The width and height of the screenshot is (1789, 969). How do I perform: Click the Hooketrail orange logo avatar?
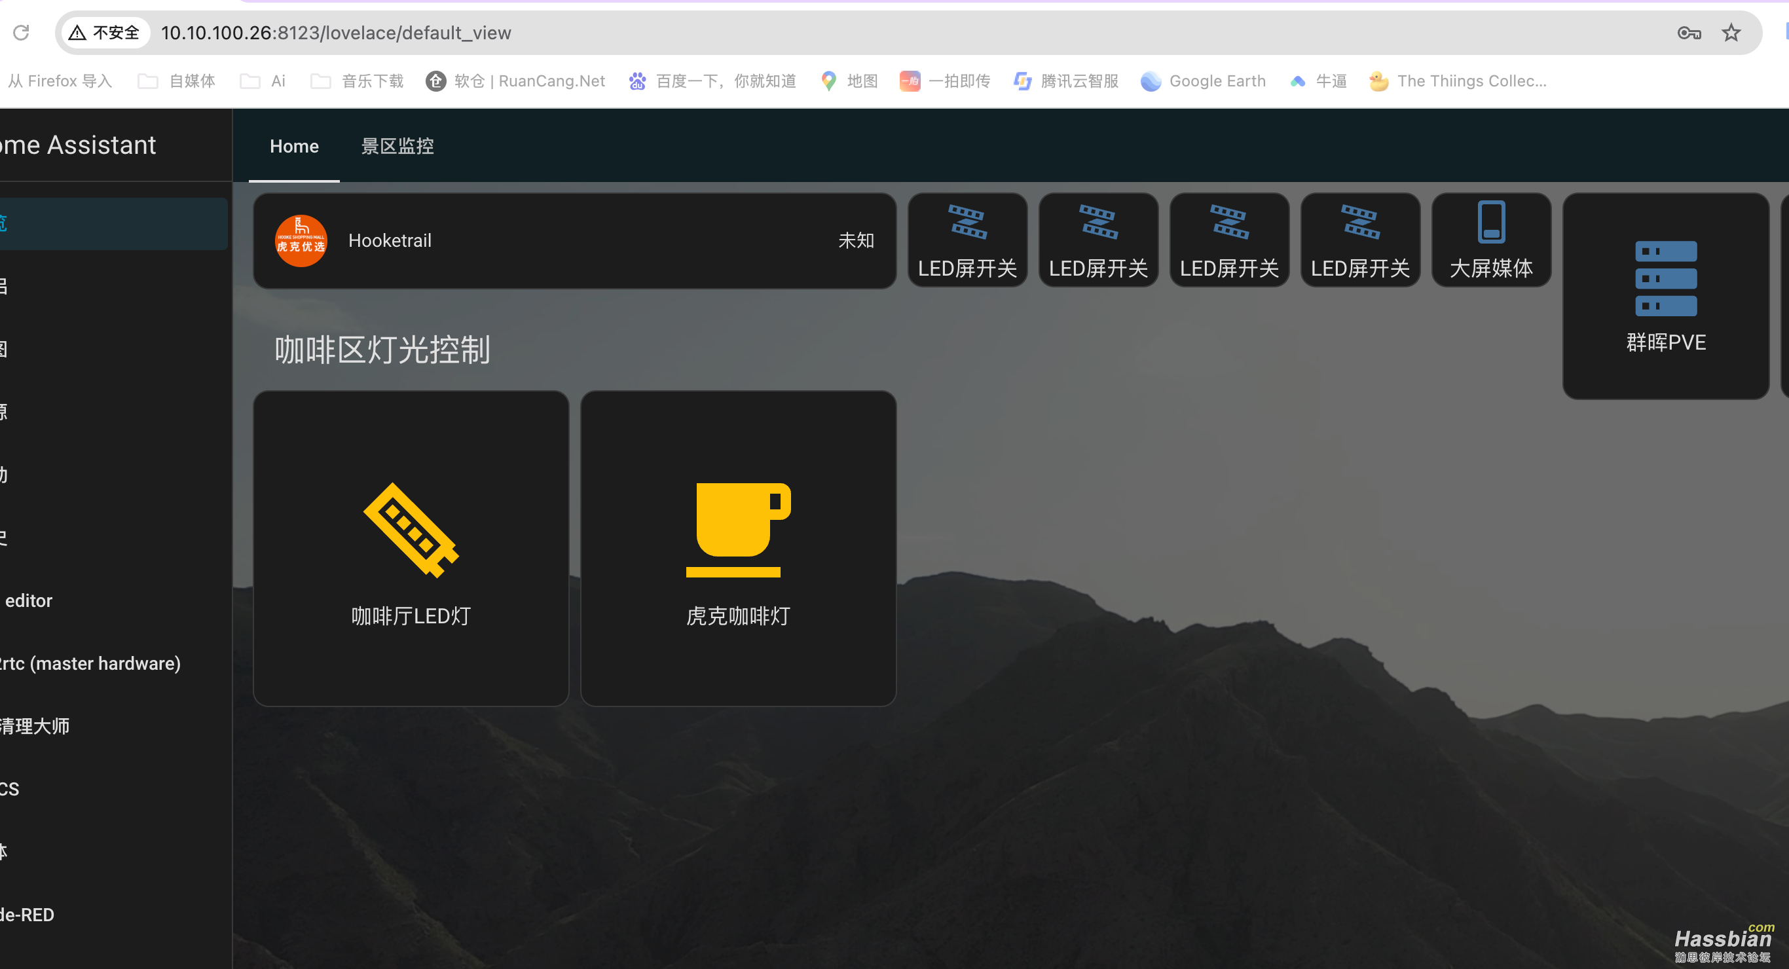point(301,240)
